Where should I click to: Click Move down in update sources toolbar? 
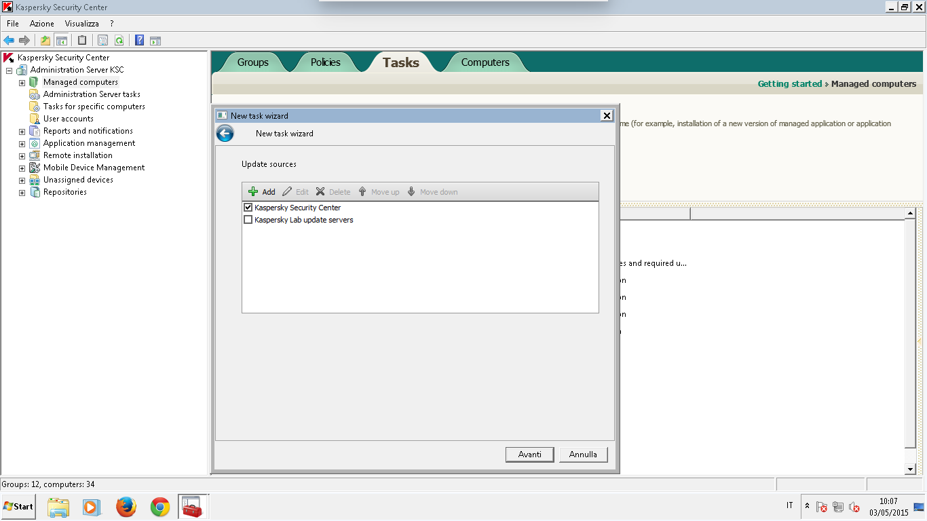pos(432,192)
